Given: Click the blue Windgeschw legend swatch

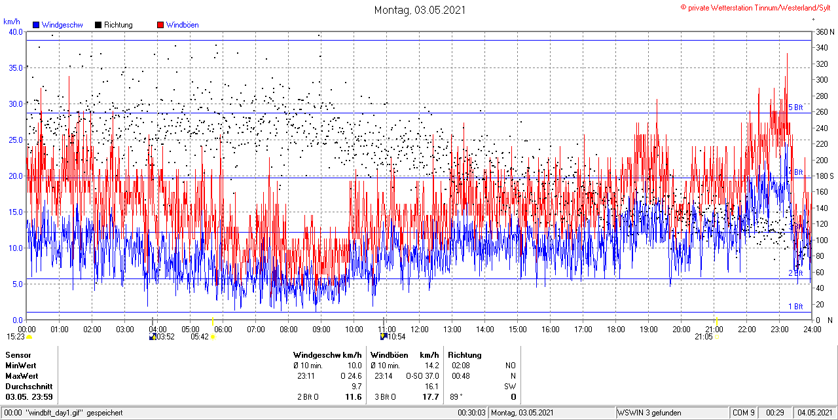Looking at the screenshot, I should [36, 25].
